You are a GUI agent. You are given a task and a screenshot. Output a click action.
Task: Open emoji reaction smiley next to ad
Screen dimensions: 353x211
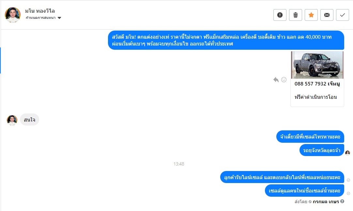pos(284,80)
